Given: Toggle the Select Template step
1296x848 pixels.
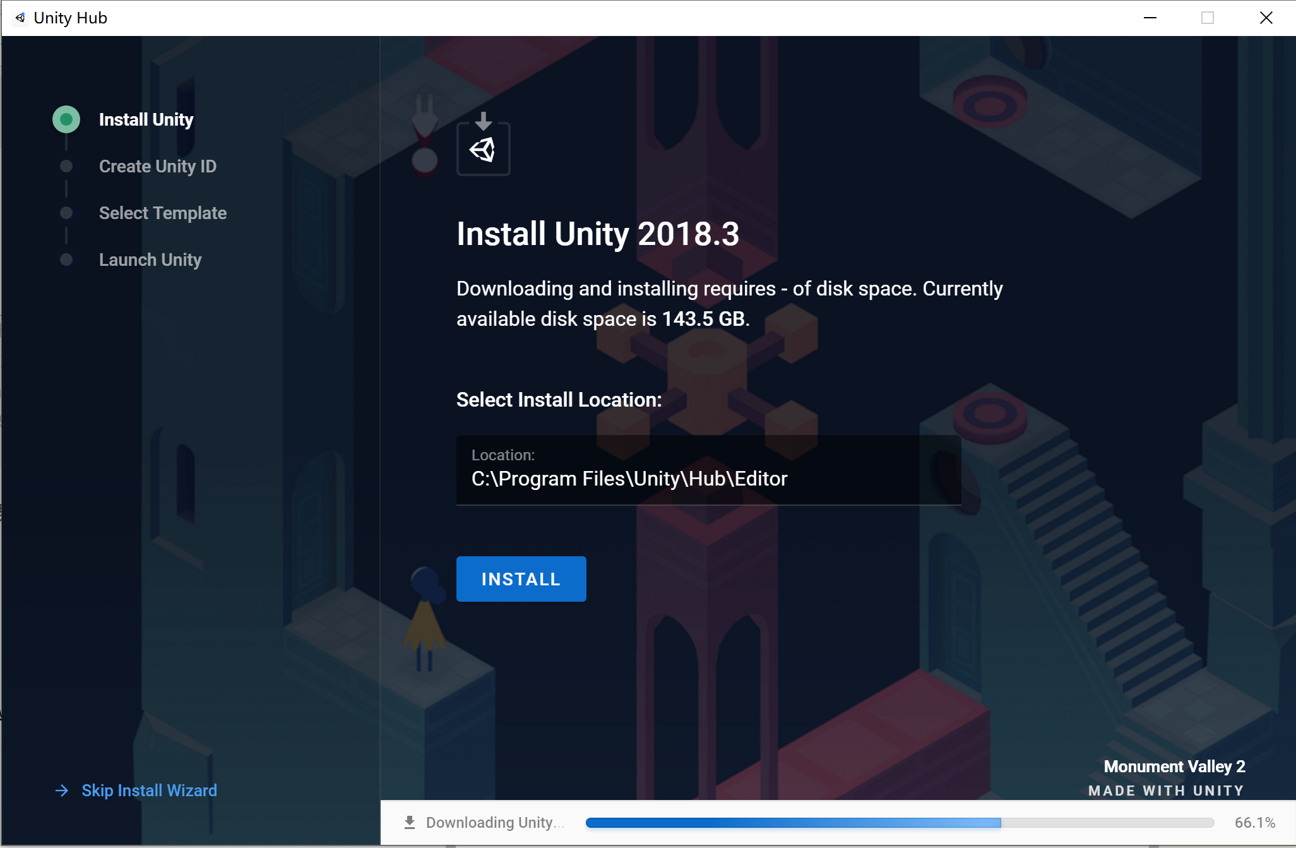Looking at the screenshot, I should 161,213.
